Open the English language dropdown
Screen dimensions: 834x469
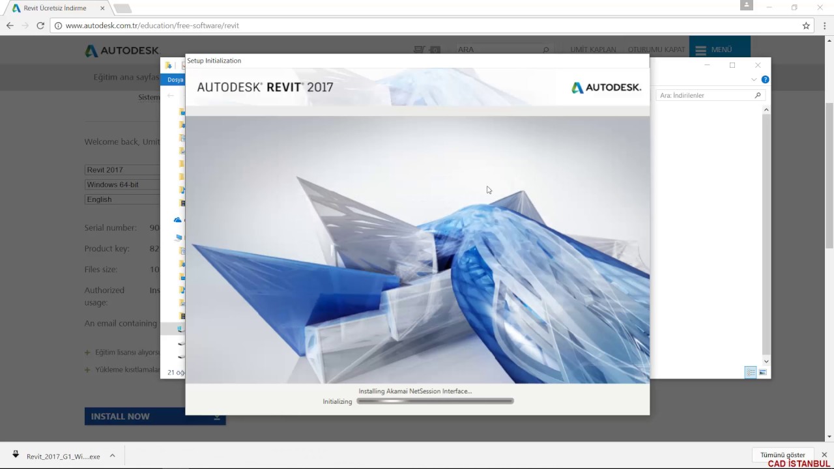(122, 199)
